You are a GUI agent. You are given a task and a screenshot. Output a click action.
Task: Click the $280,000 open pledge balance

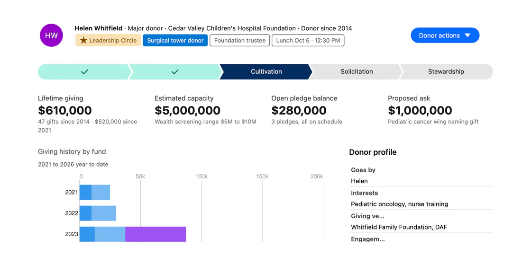click(299, 110)
